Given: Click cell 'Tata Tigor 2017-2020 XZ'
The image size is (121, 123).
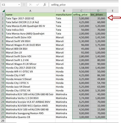Looking at the screenshot, I should click(30, 18).
